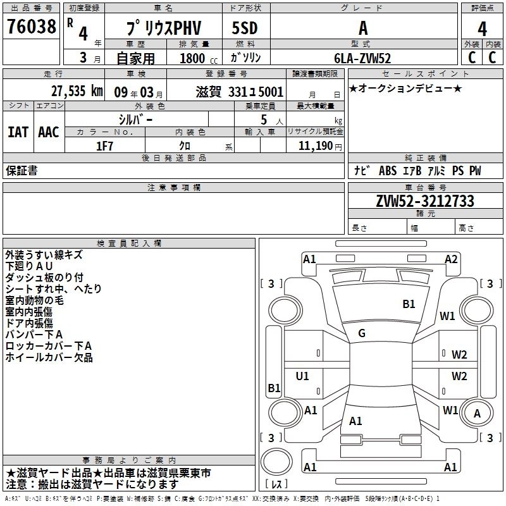The height and width of the screenshot is (506, 506).
Task: Click the 純正装備 header
Action: 425,157
